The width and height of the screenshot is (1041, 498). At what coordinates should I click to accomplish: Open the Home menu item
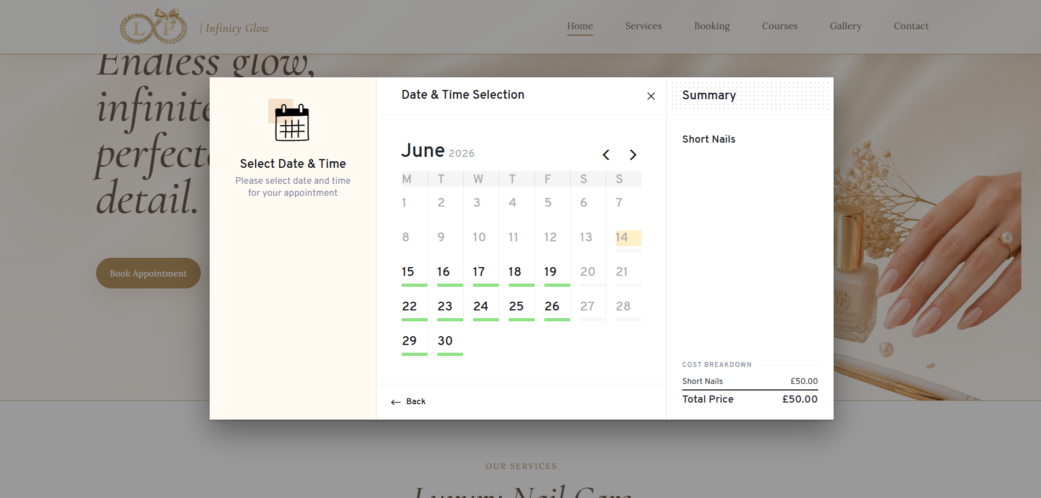click(x=580, y=26)
